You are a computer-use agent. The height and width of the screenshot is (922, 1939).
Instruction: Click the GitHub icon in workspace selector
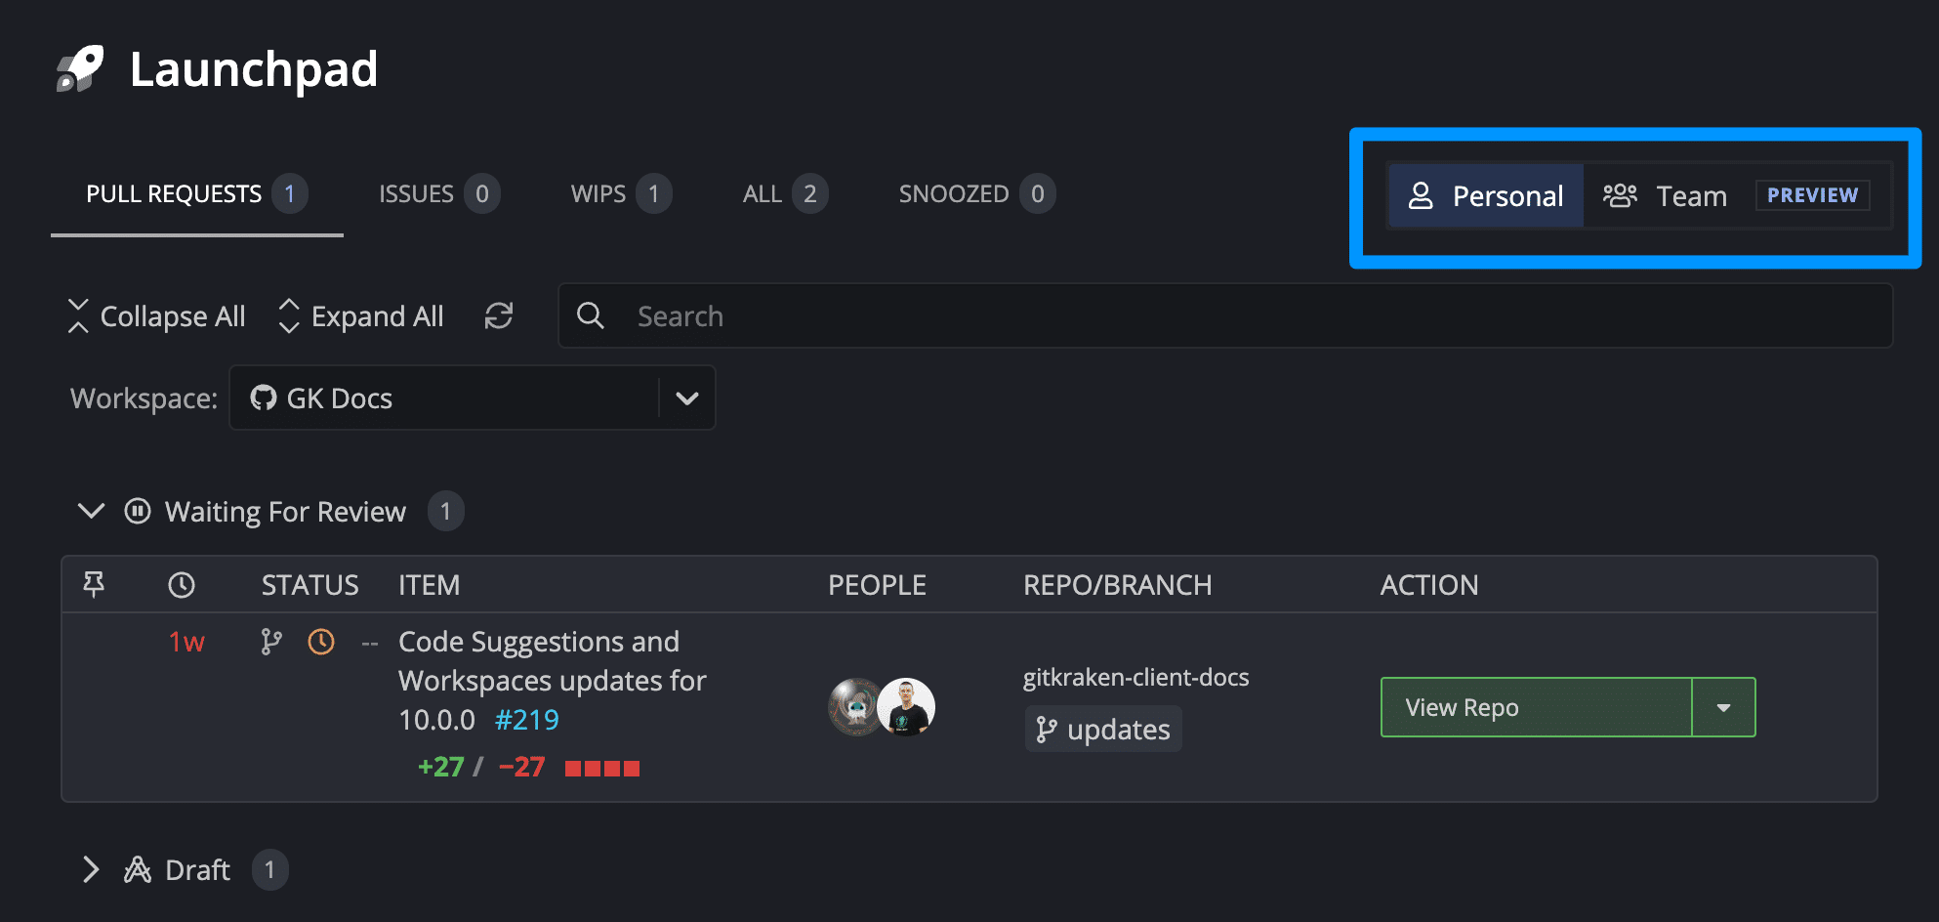pos(263,398)
